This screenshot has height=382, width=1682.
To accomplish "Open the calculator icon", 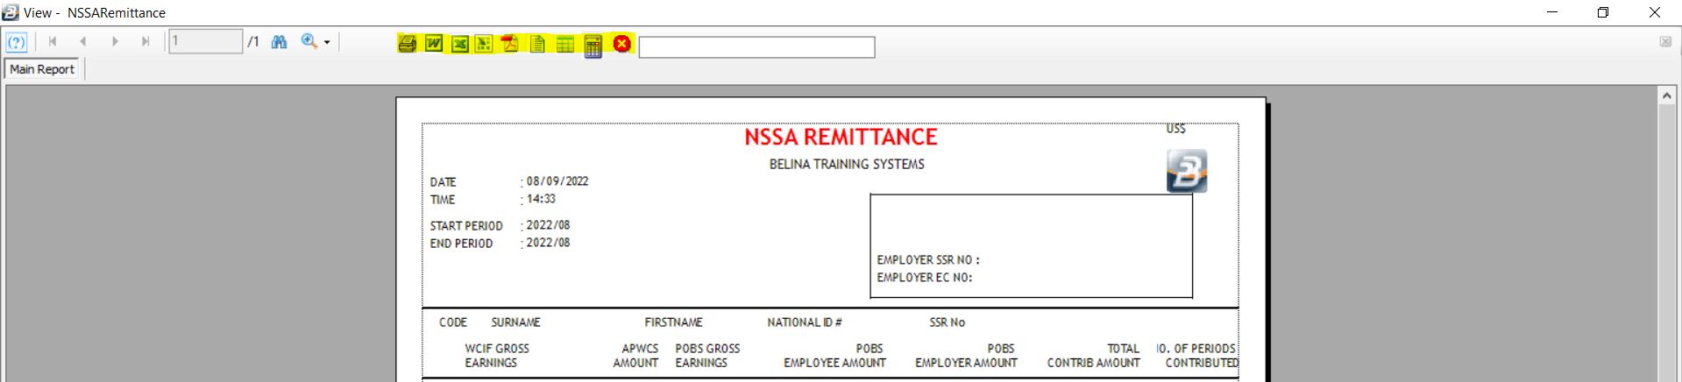I will [x=593, y=46].
